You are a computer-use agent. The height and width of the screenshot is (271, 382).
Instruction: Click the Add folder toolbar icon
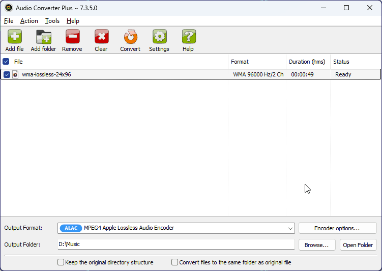(44, 37)
